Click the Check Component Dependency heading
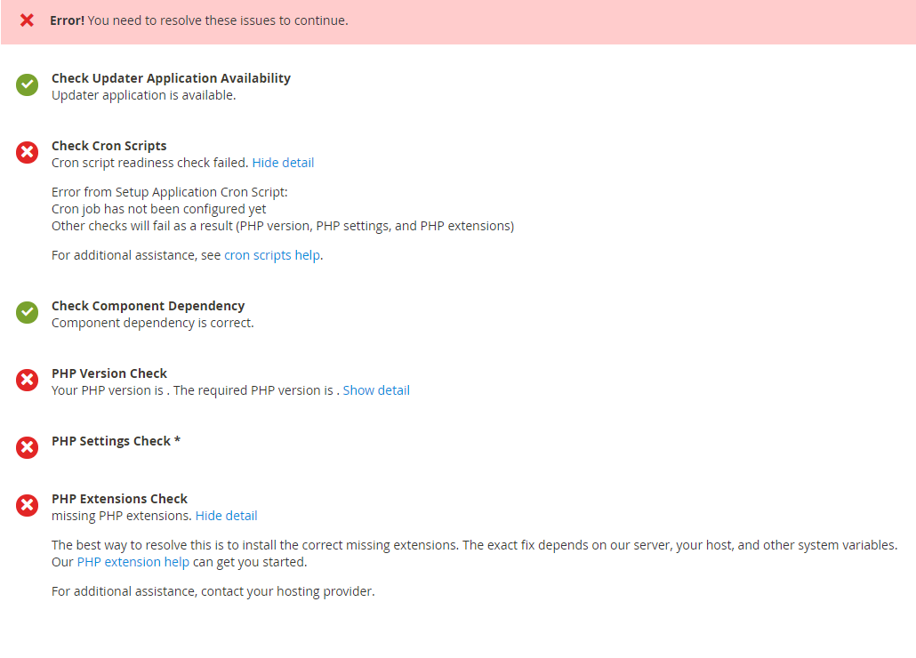The width and height of the screenshot is (916, 658). coord(149,306)
